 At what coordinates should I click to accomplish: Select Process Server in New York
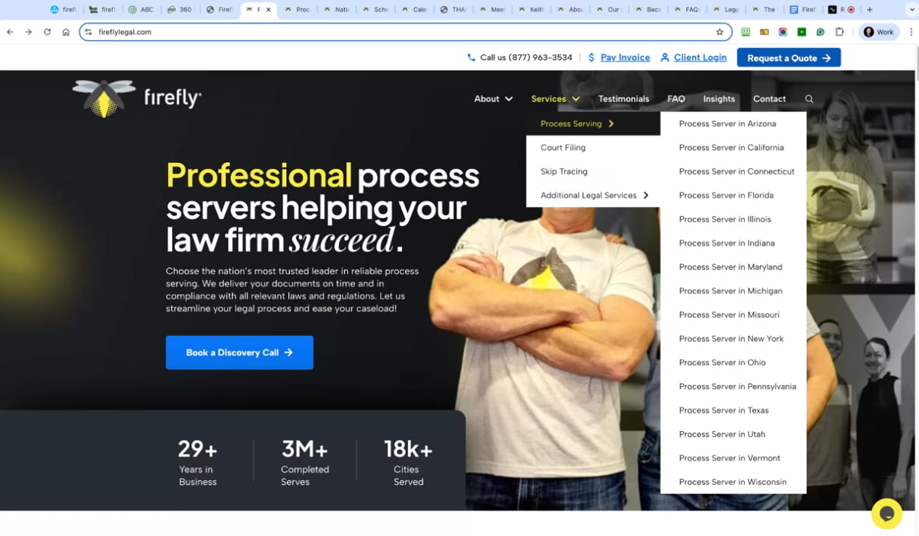coord(731,339)
